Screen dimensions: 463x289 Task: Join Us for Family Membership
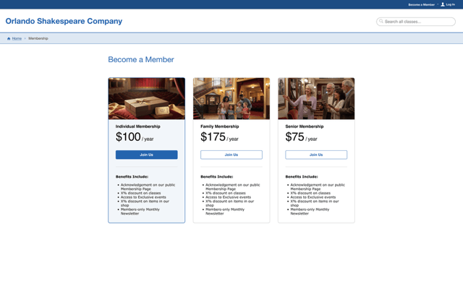[231, 155]
